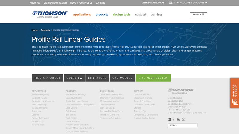This screenshot has width=239, height=134.
Task: Open the Careers link
Action: pos(100,3)
